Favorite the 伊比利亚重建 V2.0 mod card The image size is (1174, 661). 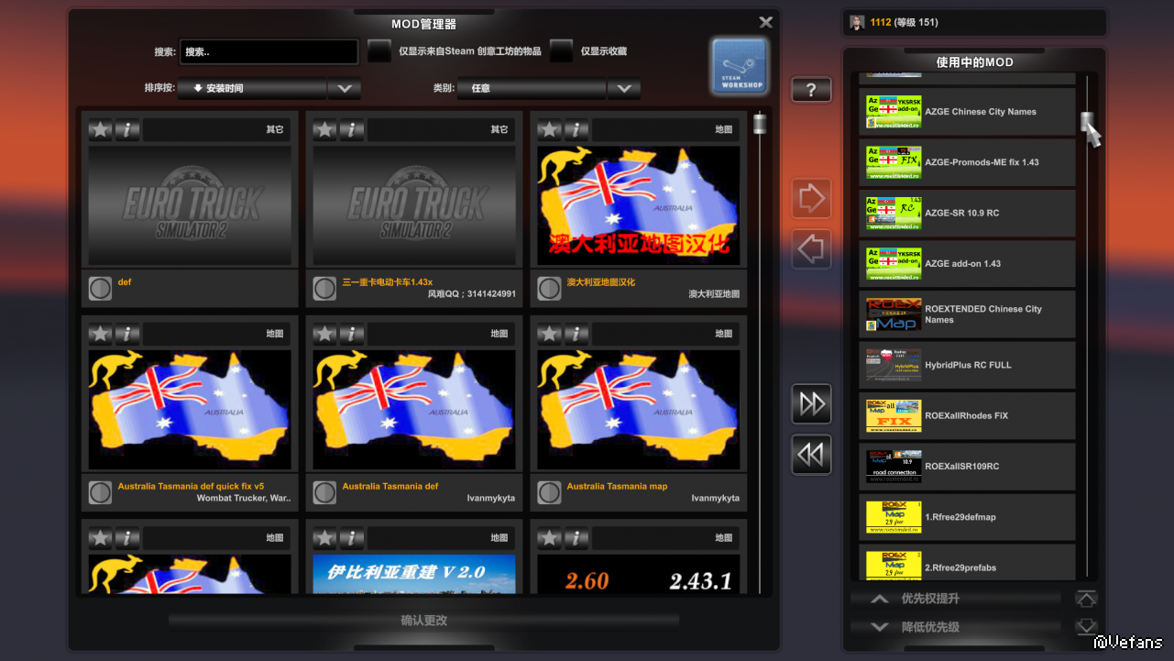pos(324,538)
